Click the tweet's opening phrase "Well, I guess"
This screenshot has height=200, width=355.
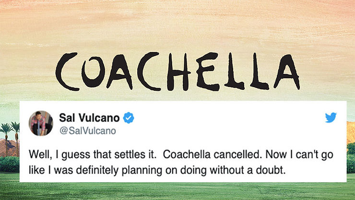59,155
